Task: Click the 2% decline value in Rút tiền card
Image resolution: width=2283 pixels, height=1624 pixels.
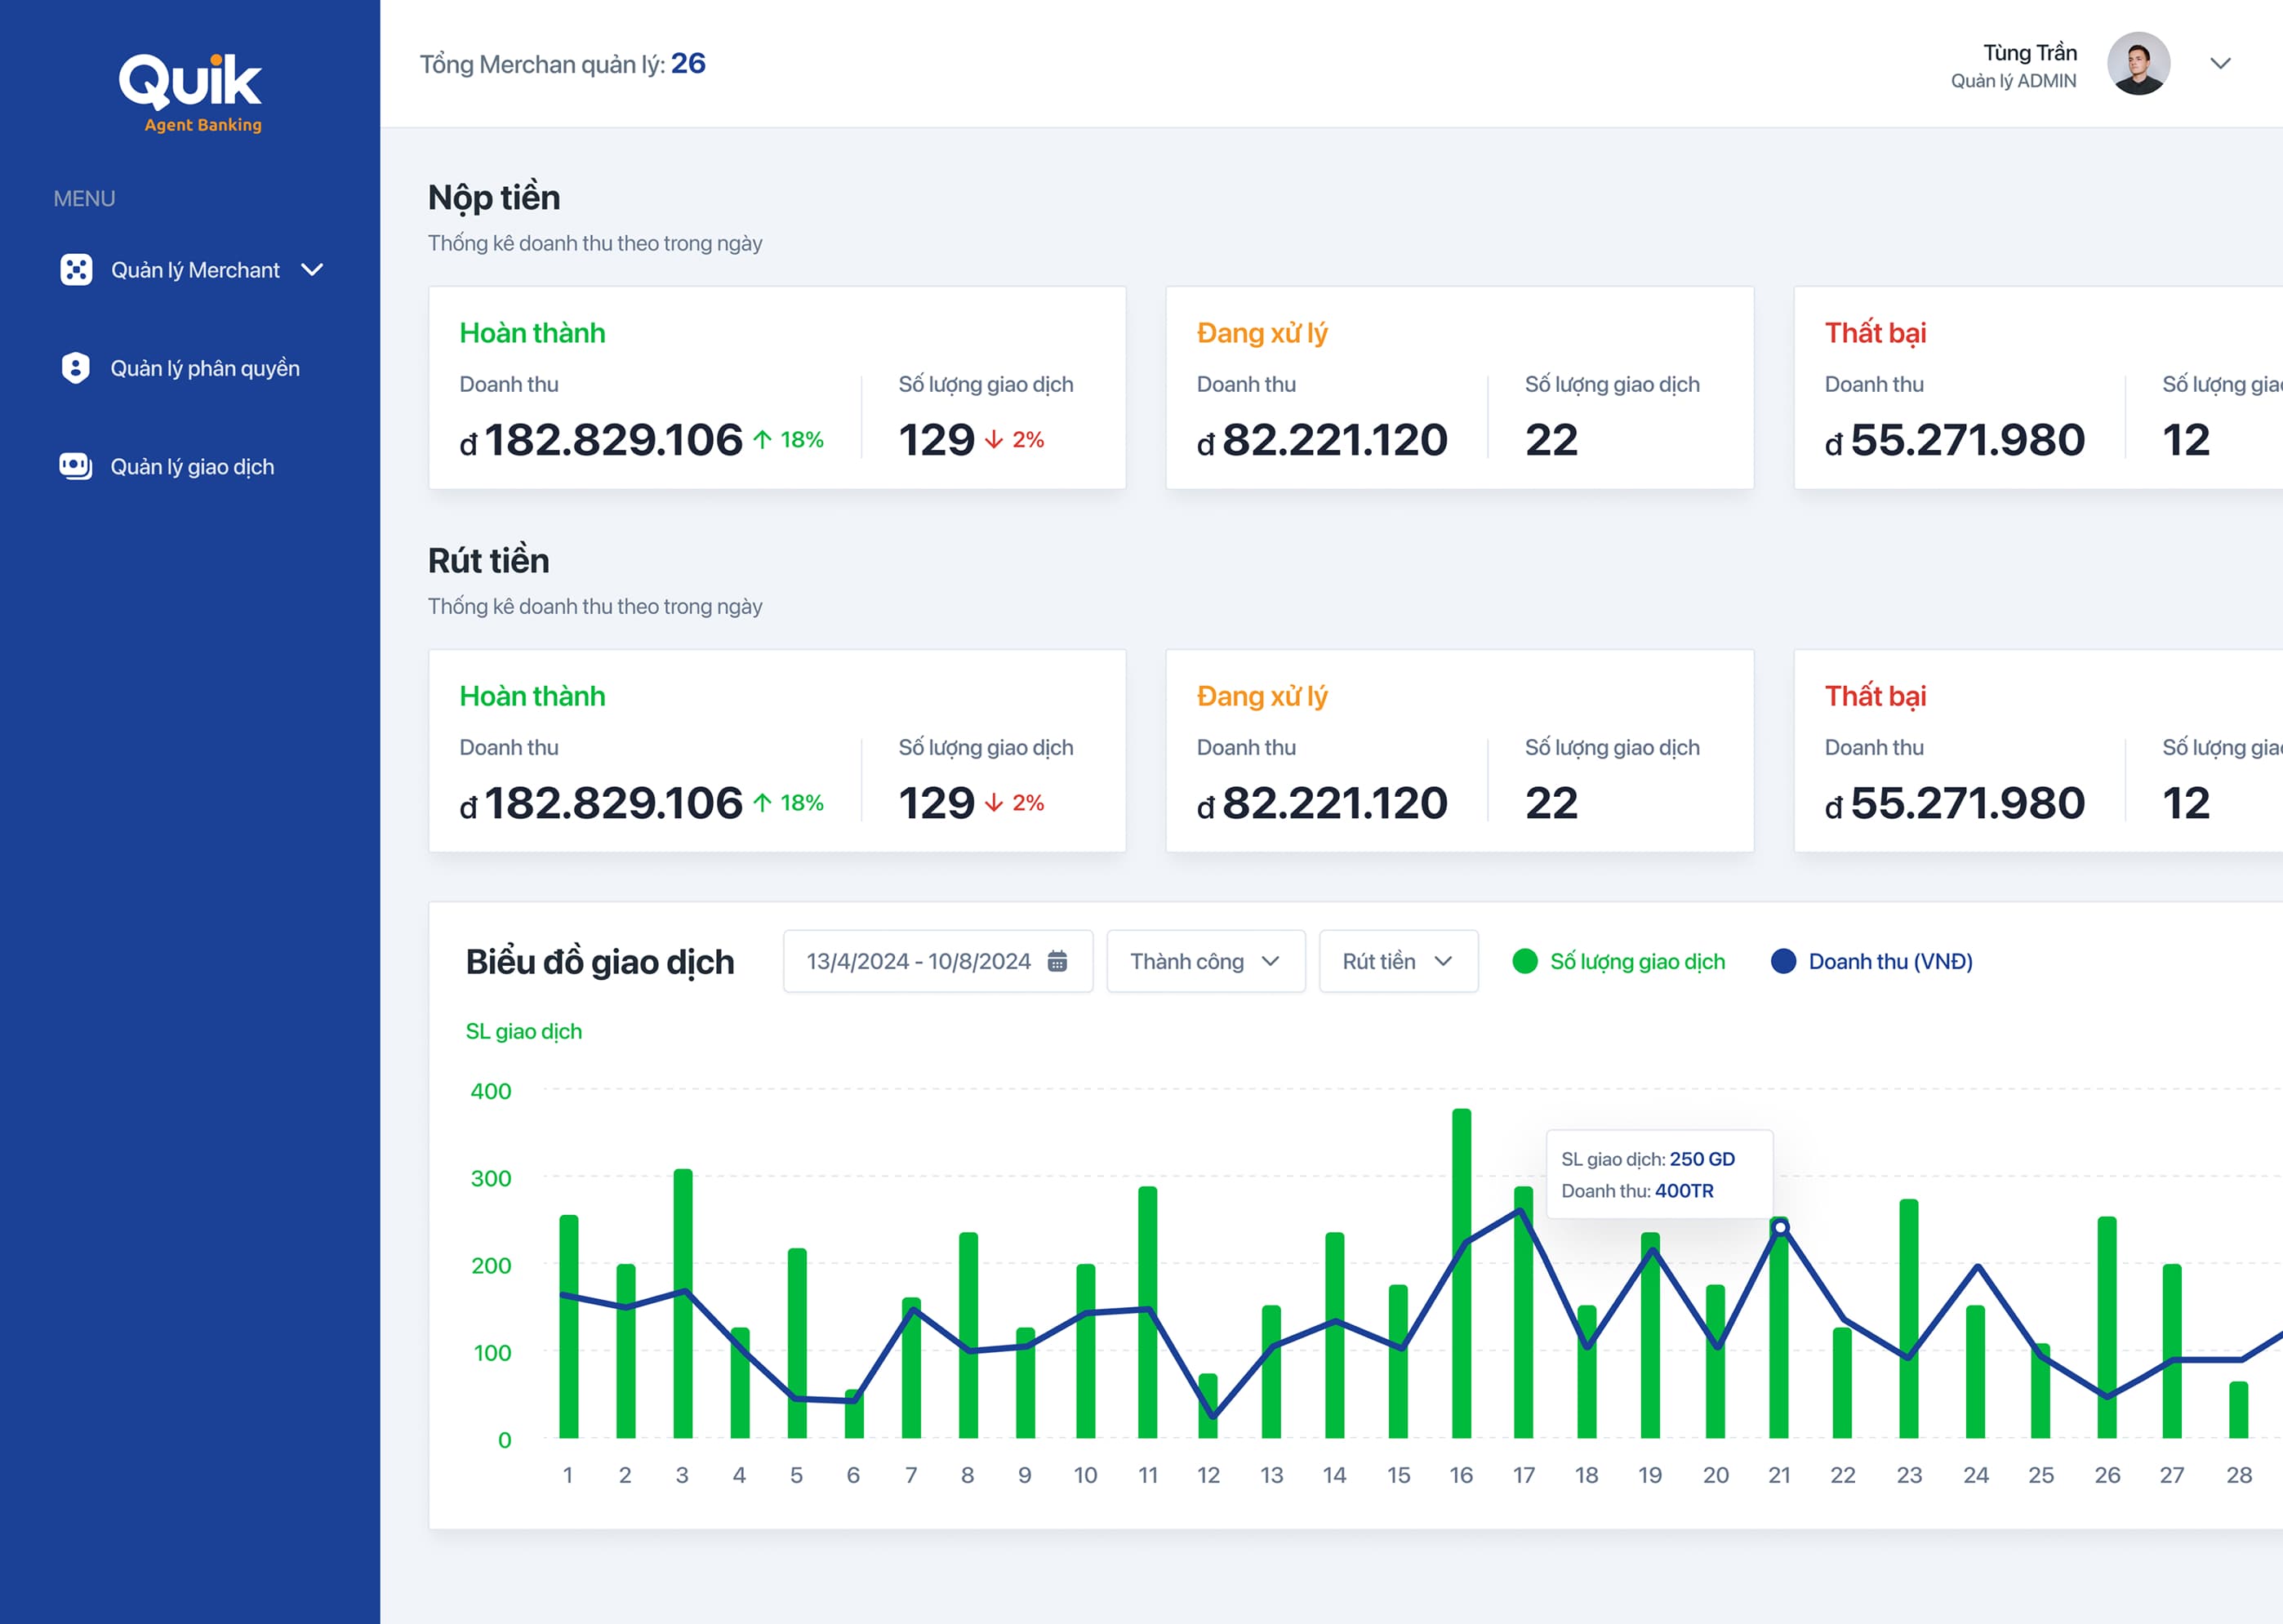Action: (x=1028, y=802)
